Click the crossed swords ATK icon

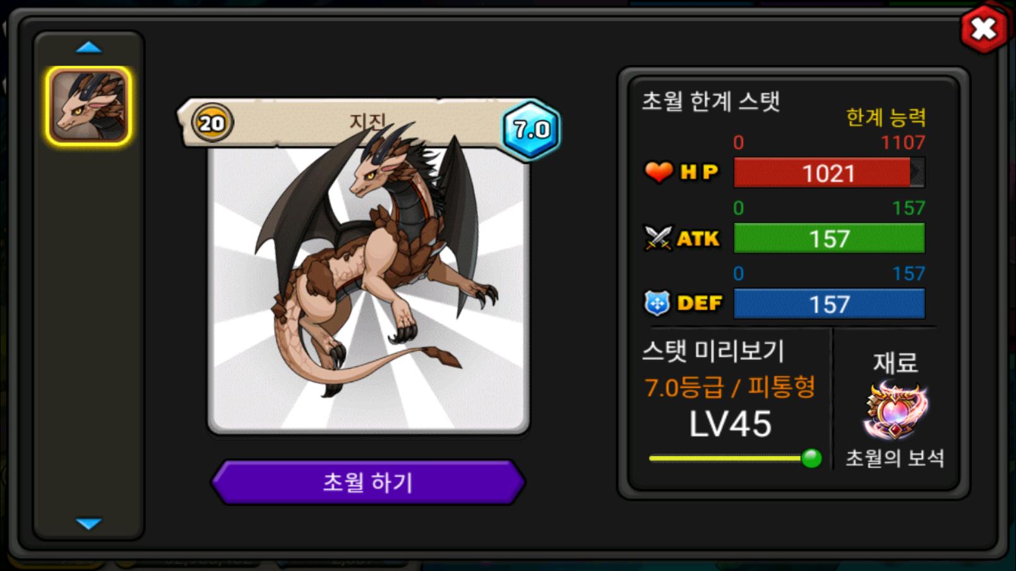[658, 238]
